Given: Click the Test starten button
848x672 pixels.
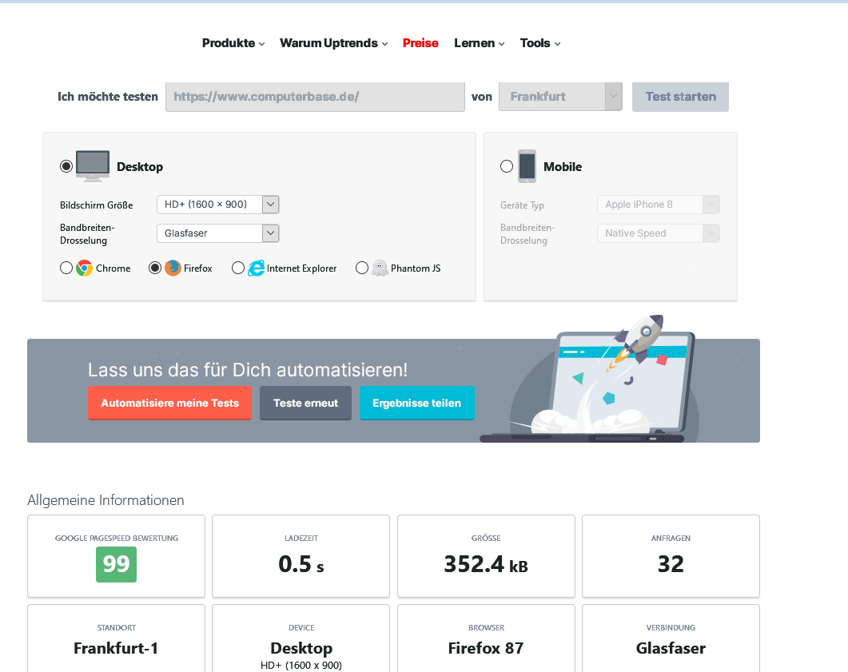Looking at the screenshot, I should [x=680, y=97].
